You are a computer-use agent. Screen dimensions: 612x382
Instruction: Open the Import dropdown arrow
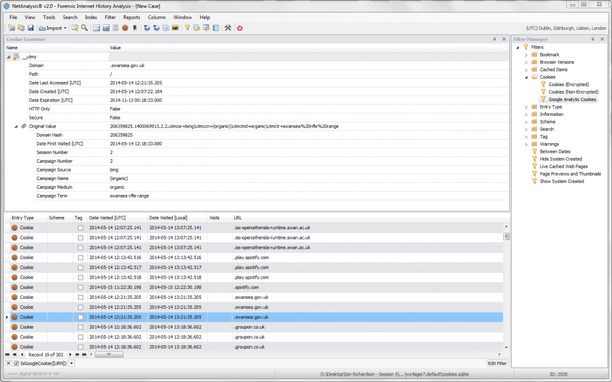(x=65, y=28)
